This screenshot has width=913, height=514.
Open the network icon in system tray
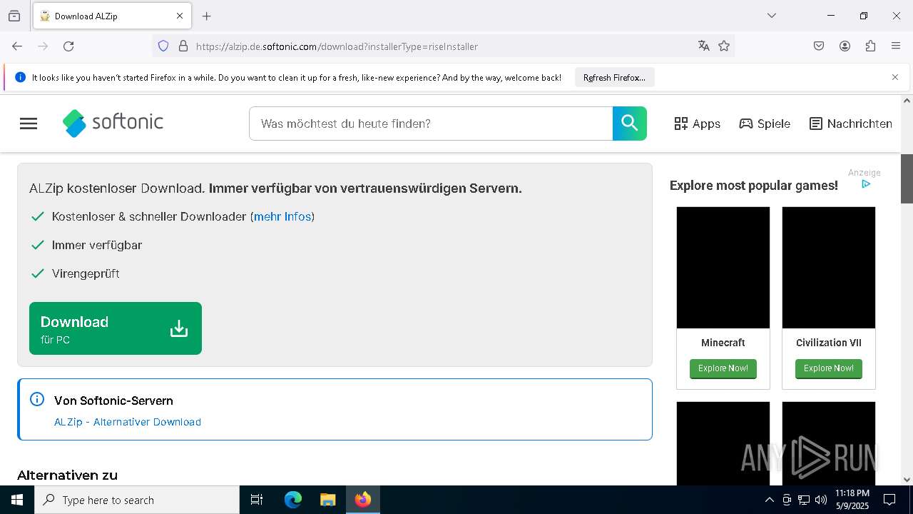point(804,500)
